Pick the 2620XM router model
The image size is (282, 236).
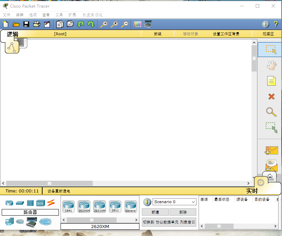coord(84,207)
